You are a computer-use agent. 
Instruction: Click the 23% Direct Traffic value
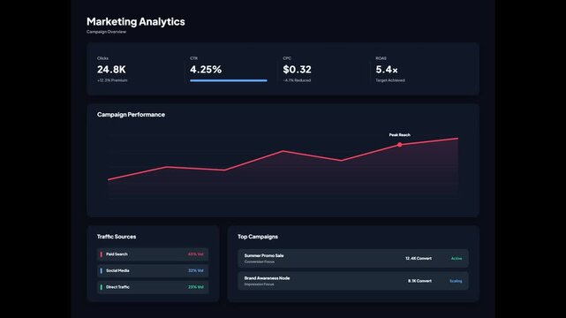pos(196,287)
